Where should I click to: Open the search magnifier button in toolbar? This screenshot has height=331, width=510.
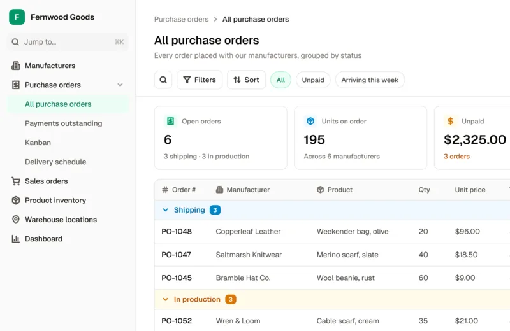tap(163, 80)
